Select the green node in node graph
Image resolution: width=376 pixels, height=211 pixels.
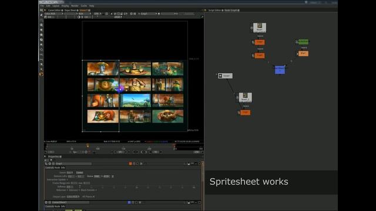[303, 42]
